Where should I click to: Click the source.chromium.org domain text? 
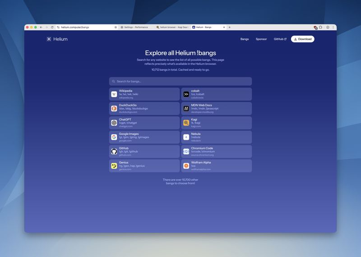pos(202,155)
